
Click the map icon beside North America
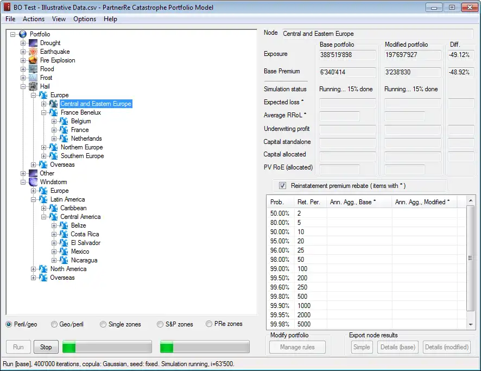43,269
